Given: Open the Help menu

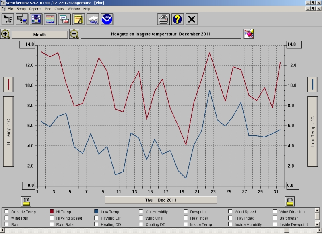Looking at the screenshot, I should tap(87, 9).
